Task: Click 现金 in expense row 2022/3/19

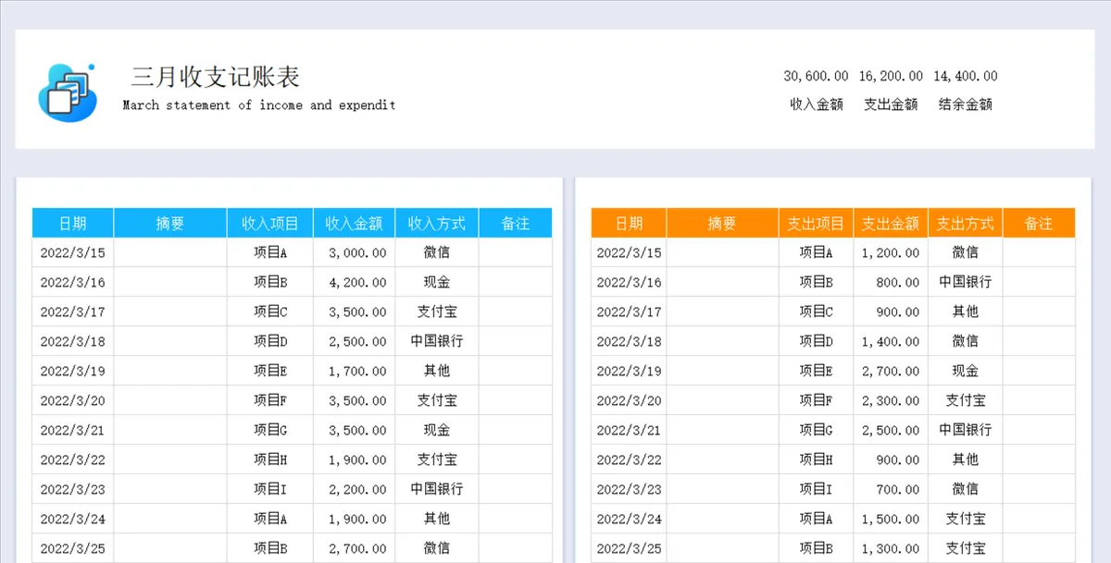Action: click(966, 371)
